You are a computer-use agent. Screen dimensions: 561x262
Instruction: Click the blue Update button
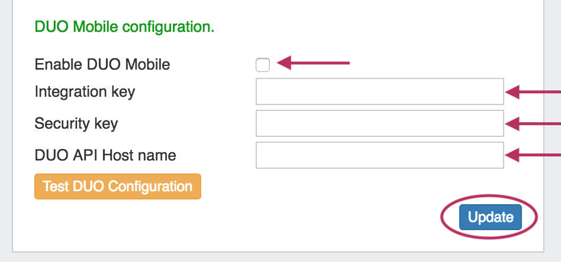(x=490, y=218)
